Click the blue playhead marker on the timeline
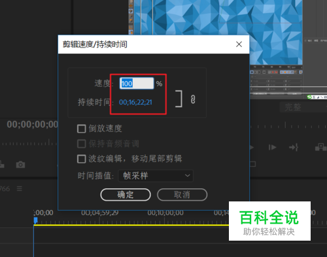Viewport: 327px width, 257px height. tap(35, 220)
